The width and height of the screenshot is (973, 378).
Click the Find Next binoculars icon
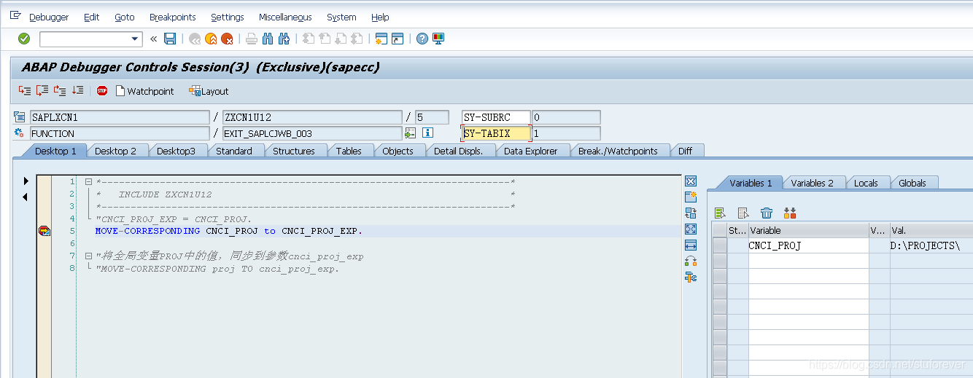click(x=284, y=39)
